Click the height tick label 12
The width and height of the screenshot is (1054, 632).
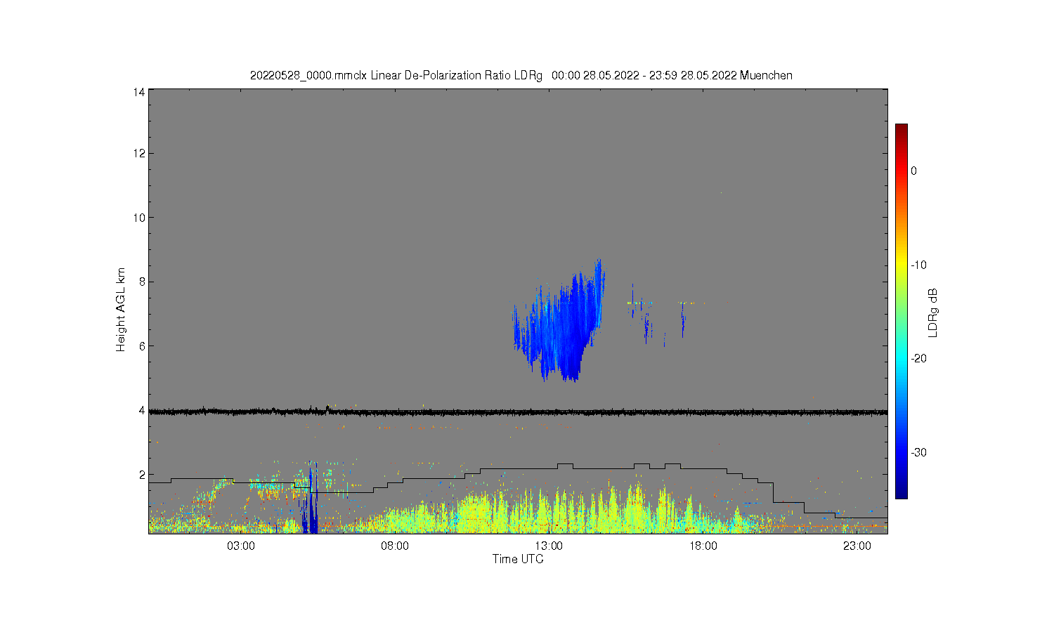[x=140, y=153]
